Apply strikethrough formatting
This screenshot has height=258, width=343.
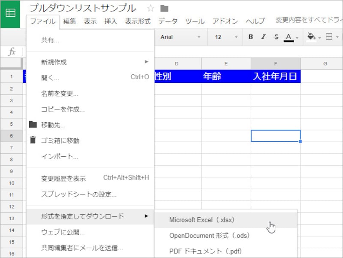pyautogui.click(x=275, y=37)
